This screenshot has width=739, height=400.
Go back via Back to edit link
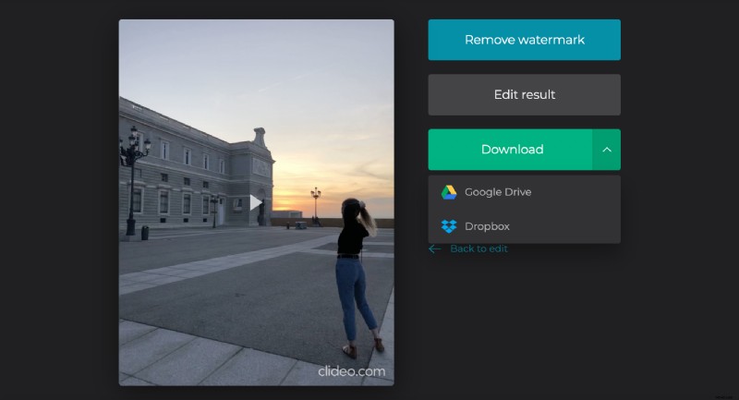tap(478, 248)
